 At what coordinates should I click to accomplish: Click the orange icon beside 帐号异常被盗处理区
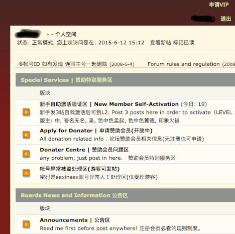tap(26, 173)
